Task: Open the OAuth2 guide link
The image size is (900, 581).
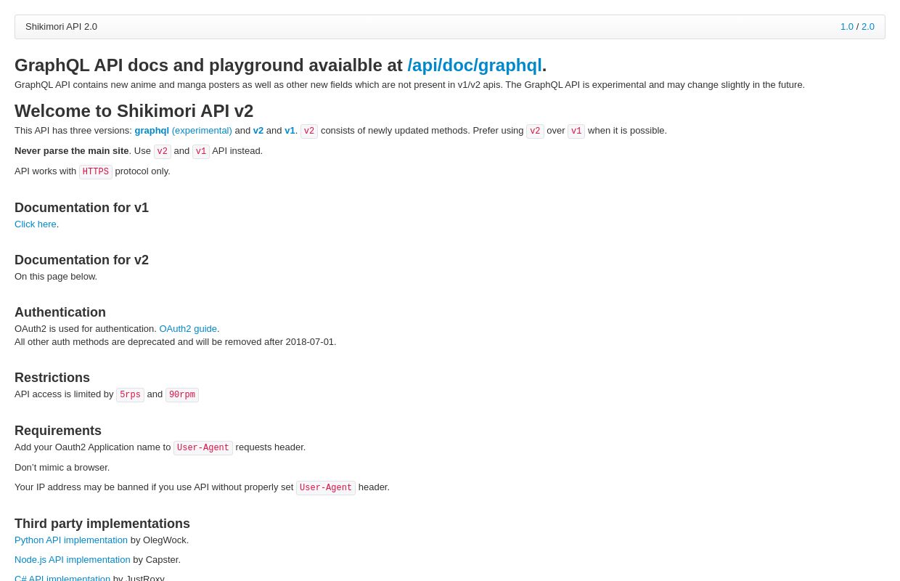Action: click(188, 329)
